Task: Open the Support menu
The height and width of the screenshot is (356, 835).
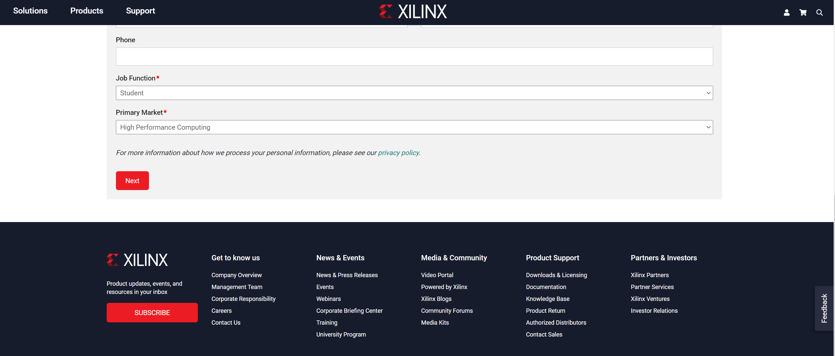Action: [140, 11]
